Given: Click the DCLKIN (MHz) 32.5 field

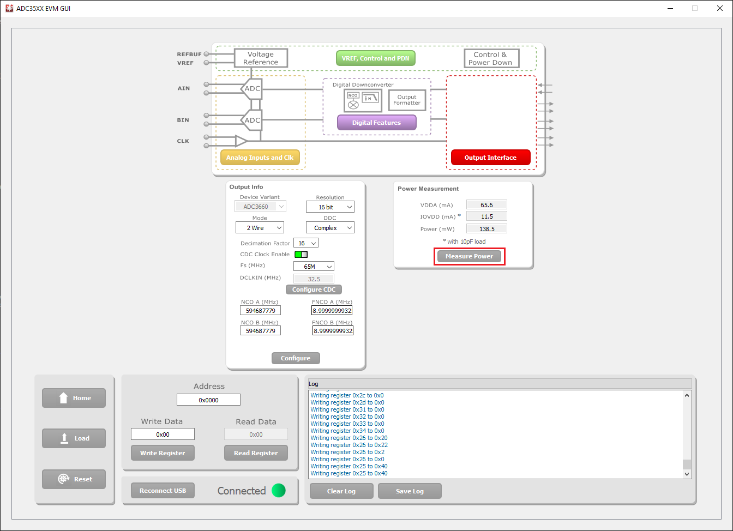Looking at the screenshot, I should pos(314,279).
